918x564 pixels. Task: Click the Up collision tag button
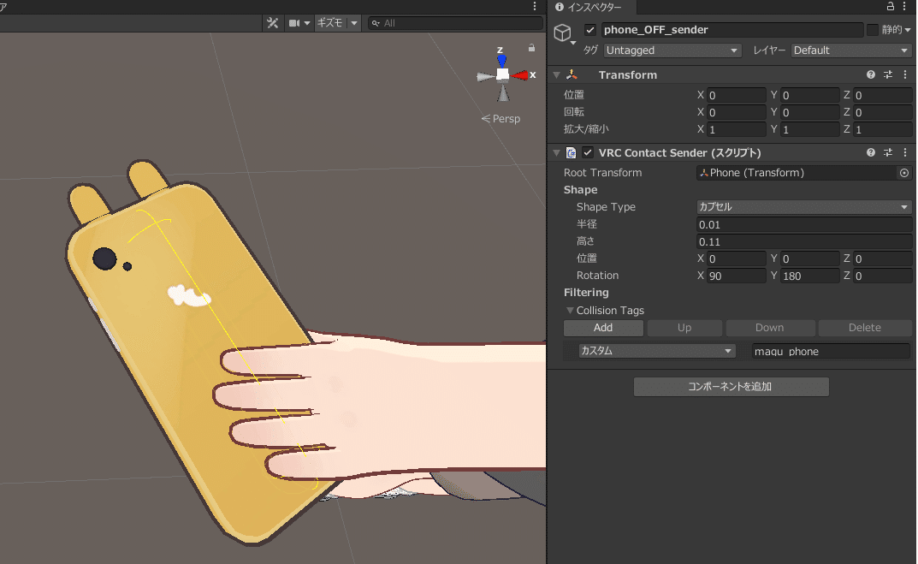coord(684,328)
